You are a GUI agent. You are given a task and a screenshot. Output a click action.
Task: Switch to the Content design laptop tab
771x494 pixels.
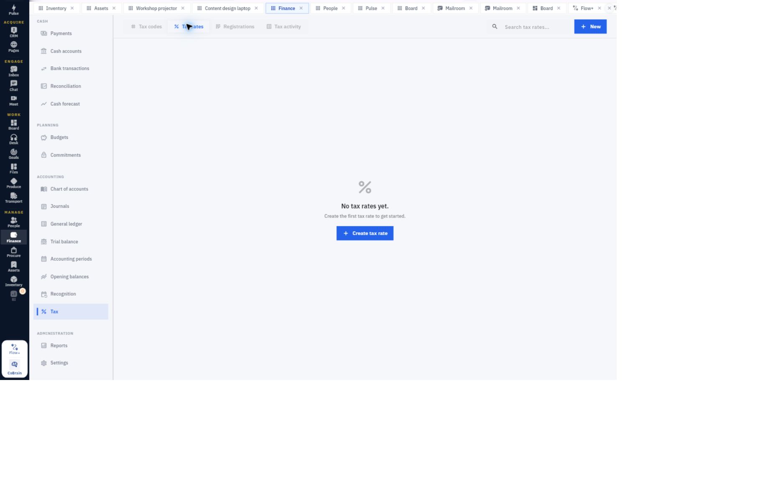pyautogui.click(x=227, y=8)
